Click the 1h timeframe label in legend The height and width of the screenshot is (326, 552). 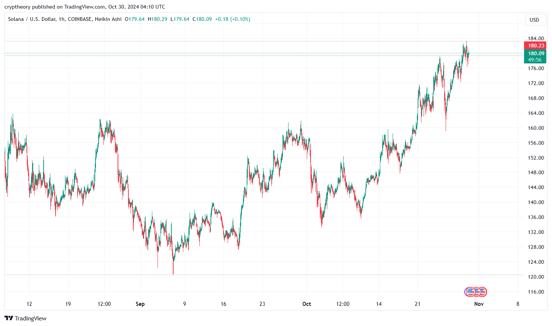(61, 19)
